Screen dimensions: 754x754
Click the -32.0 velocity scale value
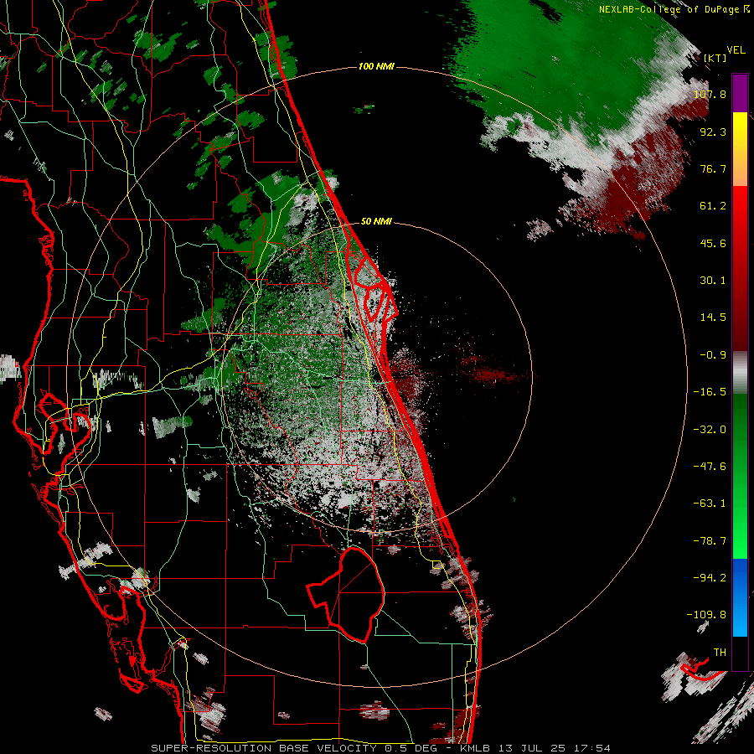(x=710, y=430)
